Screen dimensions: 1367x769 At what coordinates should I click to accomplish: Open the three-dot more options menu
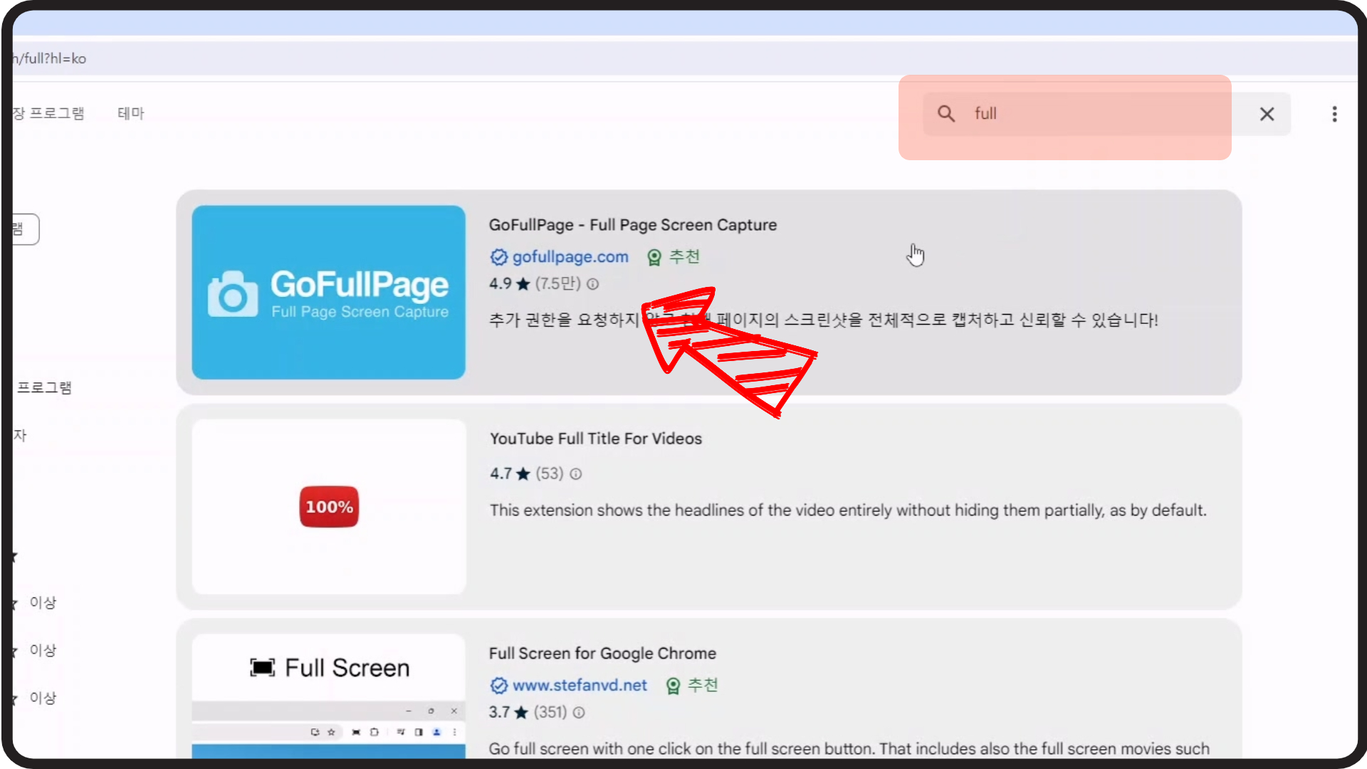pyautogui.click(x=1334, y=114)
